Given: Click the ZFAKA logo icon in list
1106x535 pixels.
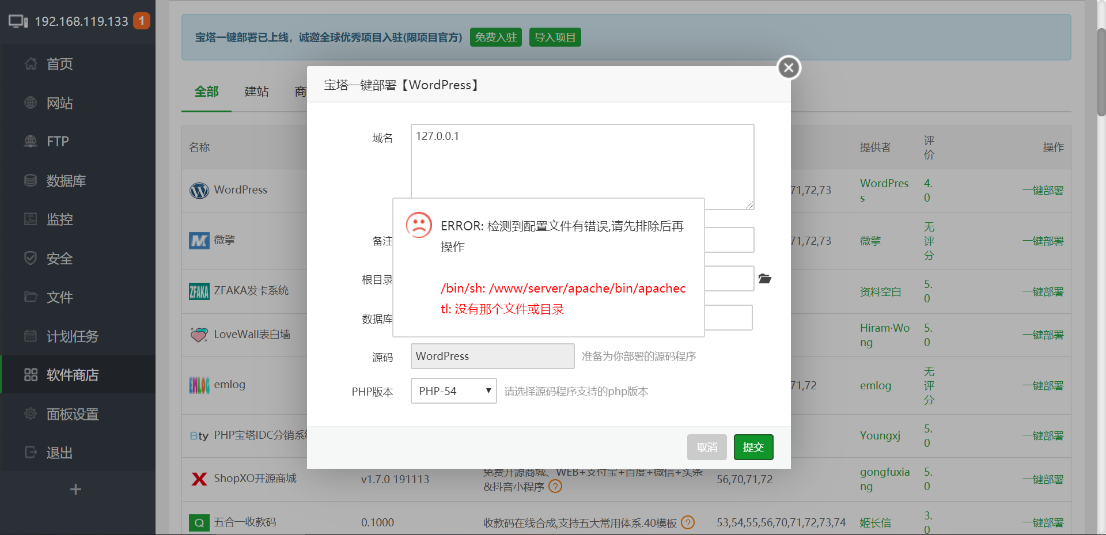Looking at the screenshot, I should pos(199,291).
